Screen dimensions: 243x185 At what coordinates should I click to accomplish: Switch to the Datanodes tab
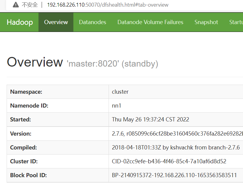(x=93, y=22)
